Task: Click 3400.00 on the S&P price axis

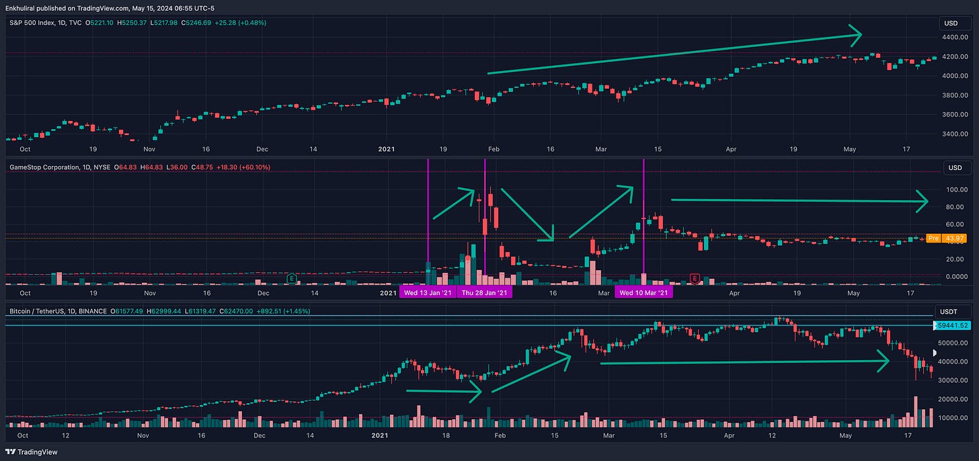Action: pyautogui.click(x=955, y=134)
